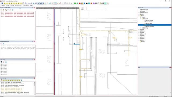
Task: Click the picture icon in Tickets panel toolbar
Action: click(13, 10)
